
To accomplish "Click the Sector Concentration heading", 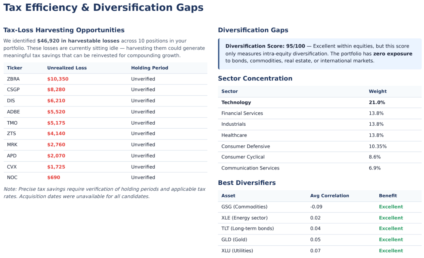I will [255, 78].
